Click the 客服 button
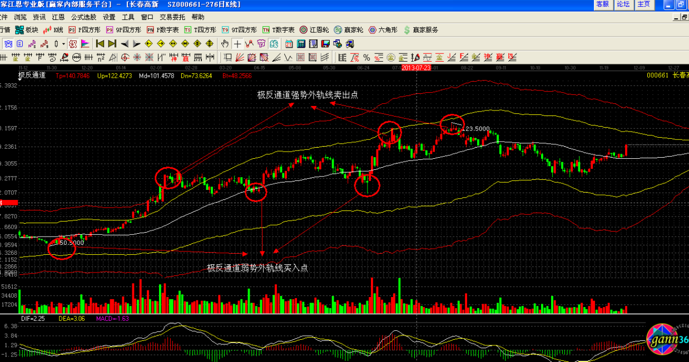The image size is (689, 362). [602, 4]
